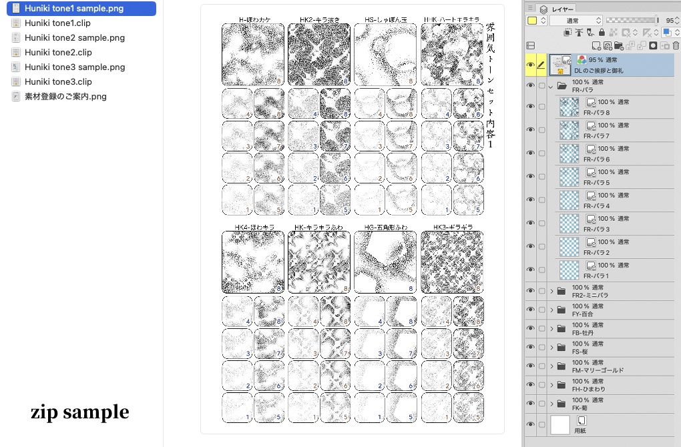The height and width of the screenshot is (447, 681).
Task: Expand the FR2-ミニバラ folder
Action: 551,291
